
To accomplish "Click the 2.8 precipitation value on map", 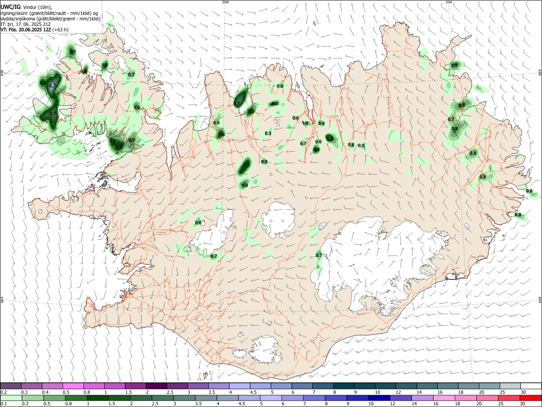I will pyautogui.click(x=53, y=114).
